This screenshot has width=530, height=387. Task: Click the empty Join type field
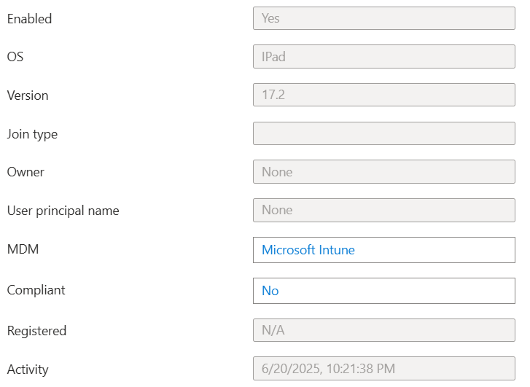[x=383, y=133]
